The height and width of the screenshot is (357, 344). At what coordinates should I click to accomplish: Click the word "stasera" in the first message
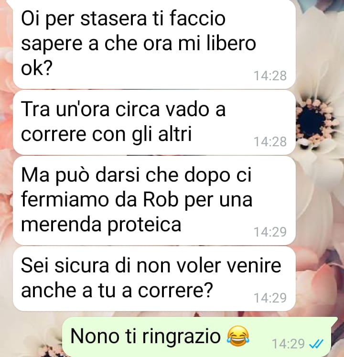tap(114, 19)
